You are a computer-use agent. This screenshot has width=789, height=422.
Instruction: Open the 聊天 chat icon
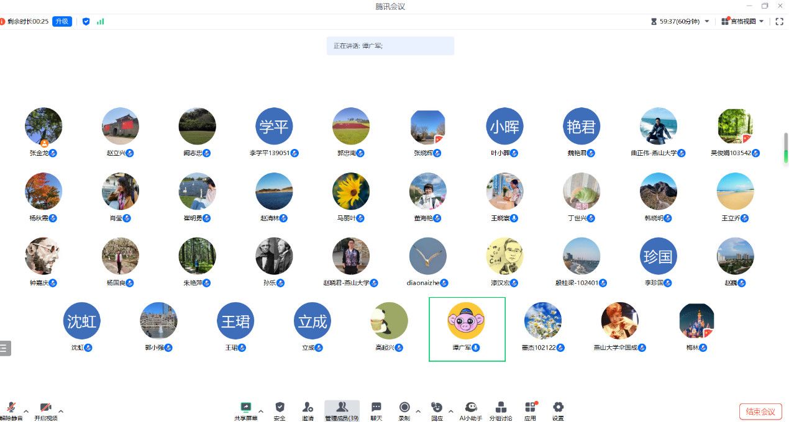pyautogui.click(x=376, y=408)
